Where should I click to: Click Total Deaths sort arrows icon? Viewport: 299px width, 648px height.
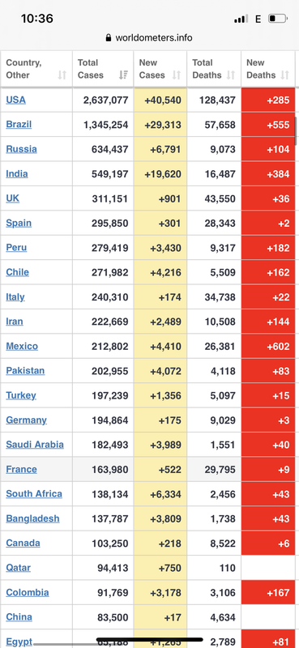click(x=231, y=75)
